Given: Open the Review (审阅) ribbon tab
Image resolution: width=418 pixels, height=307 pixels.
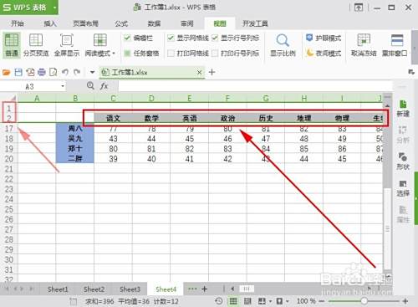Looking at the screenshot, I should [187, 23].
